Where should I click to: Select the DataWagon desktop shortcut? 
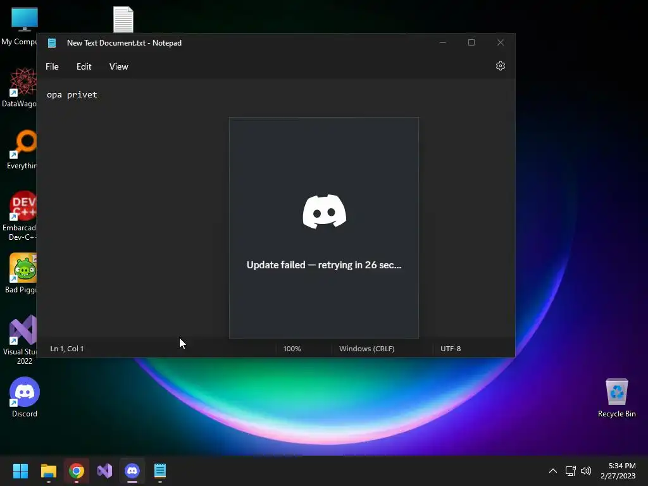tap(20, 87)
